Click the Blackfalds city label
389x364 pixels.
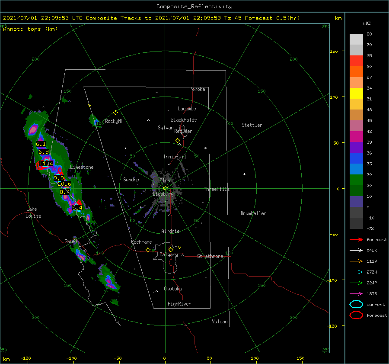184,120
